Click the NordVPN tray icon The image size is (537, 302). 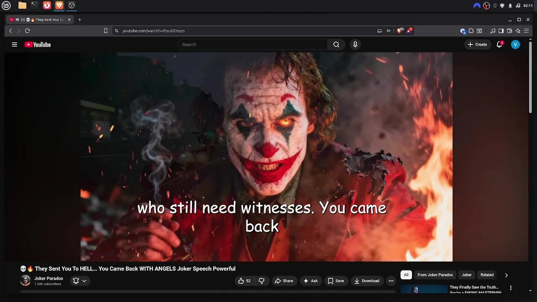click(477, 5)
